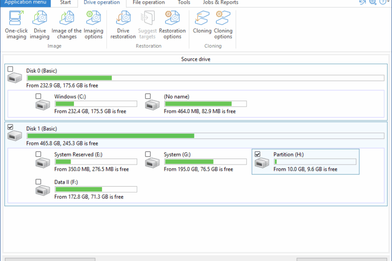The height and width of the screenshot is (261, 392).
Task: Tick the Windows (C:) checkbox
Action: [x=38, y=96]
